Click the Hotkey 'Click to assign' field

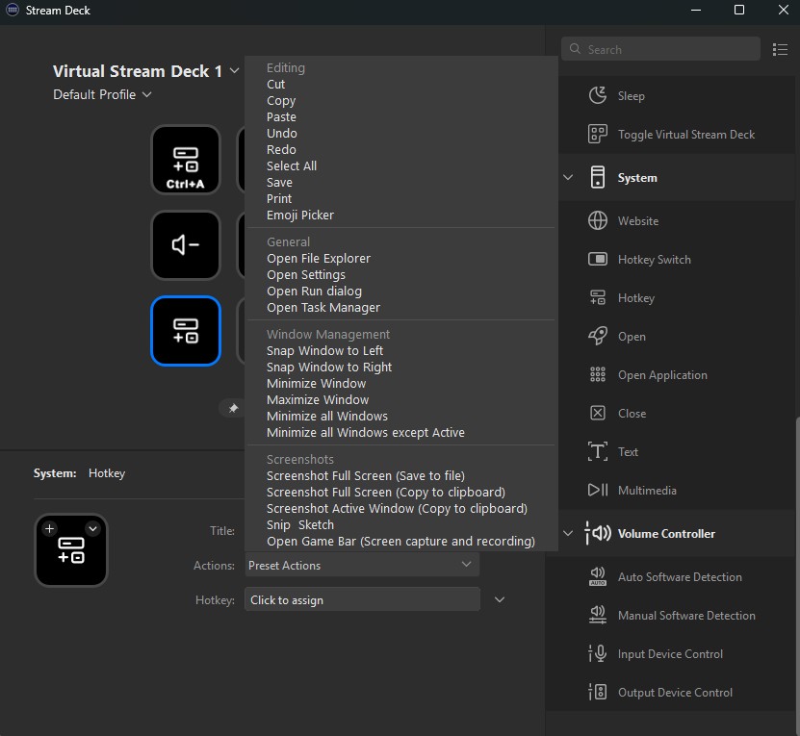pyautogui.click(x=361, y=600)
